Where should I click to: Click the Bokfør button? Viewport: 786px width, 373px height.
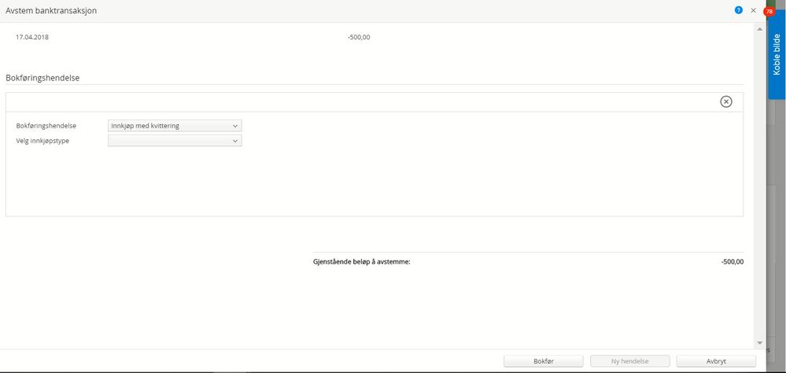[544, 361]
